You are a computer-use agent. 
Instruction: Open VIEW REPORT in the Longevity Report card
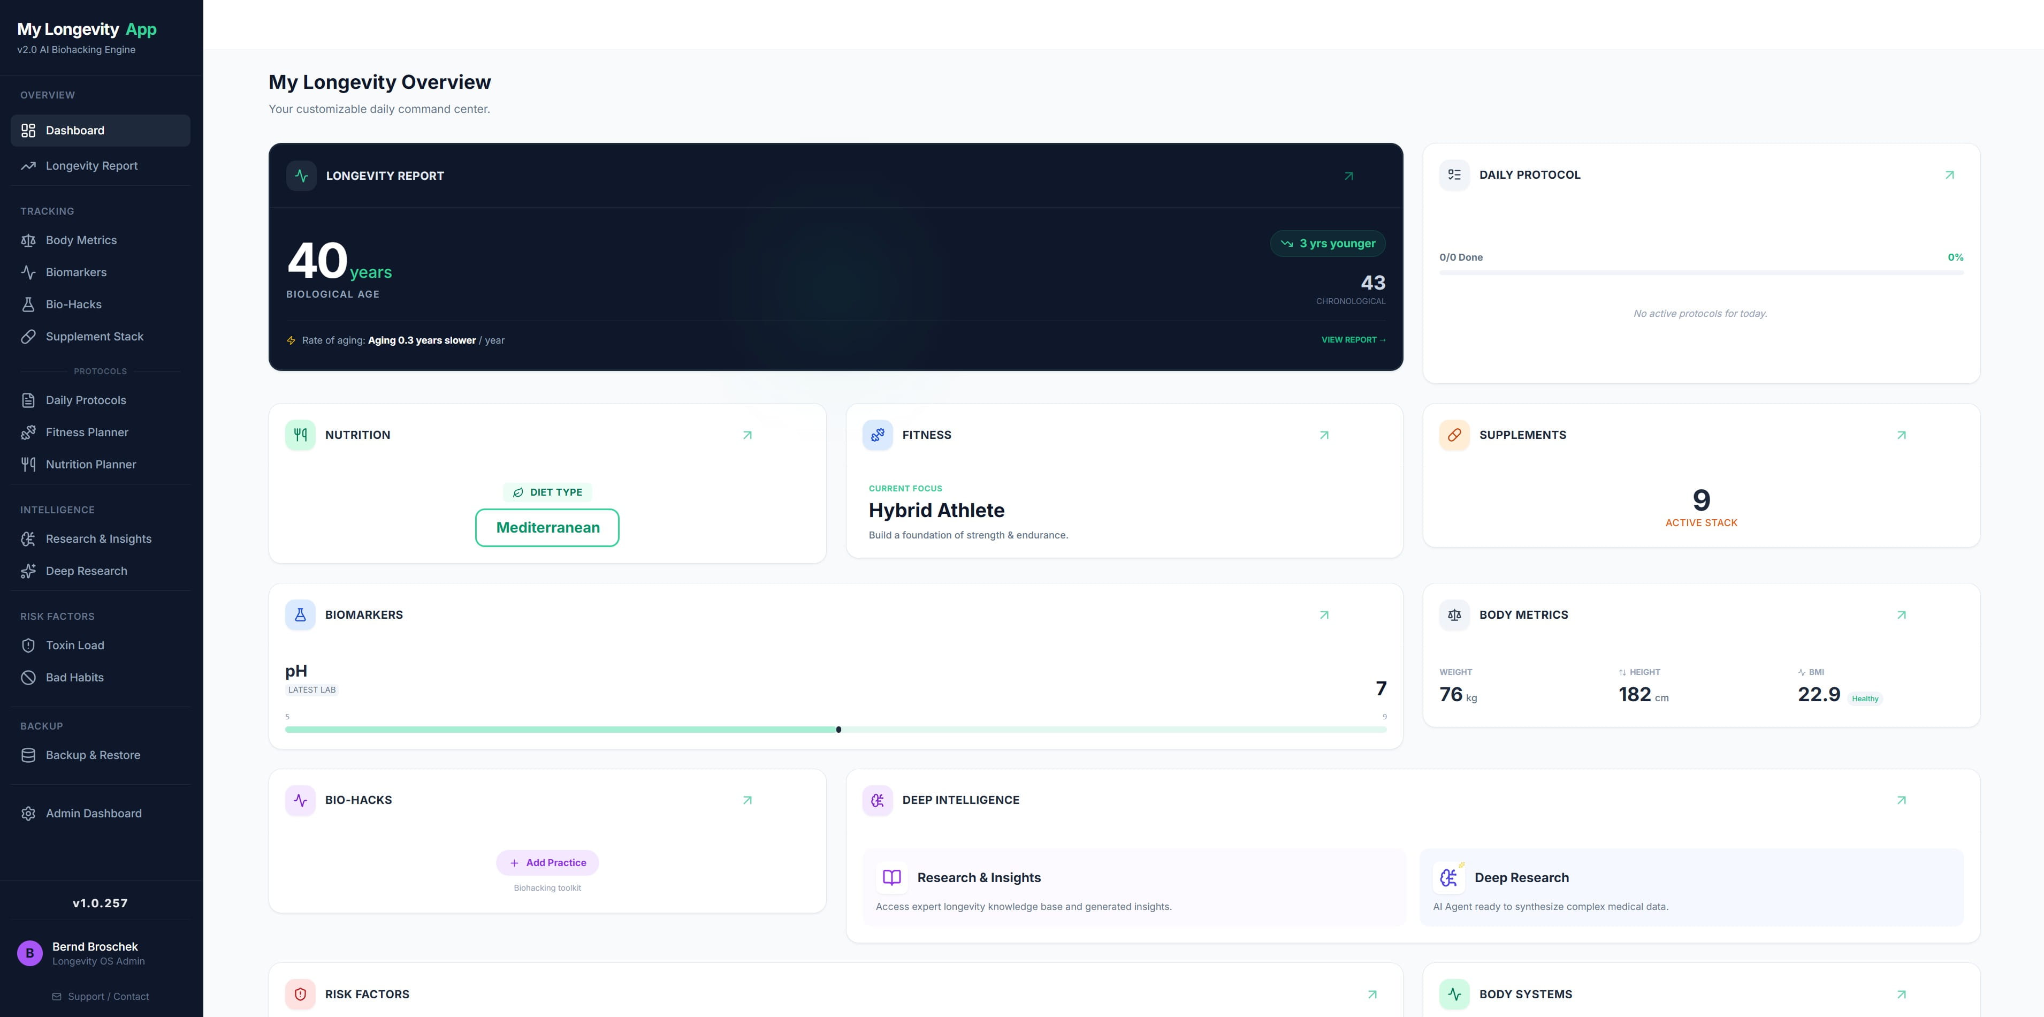1353,340
